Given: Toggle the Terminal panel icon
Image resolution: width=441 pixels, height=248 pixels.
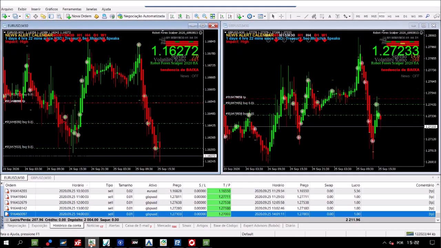Looking at the screenshot, I should pos(51,16).
